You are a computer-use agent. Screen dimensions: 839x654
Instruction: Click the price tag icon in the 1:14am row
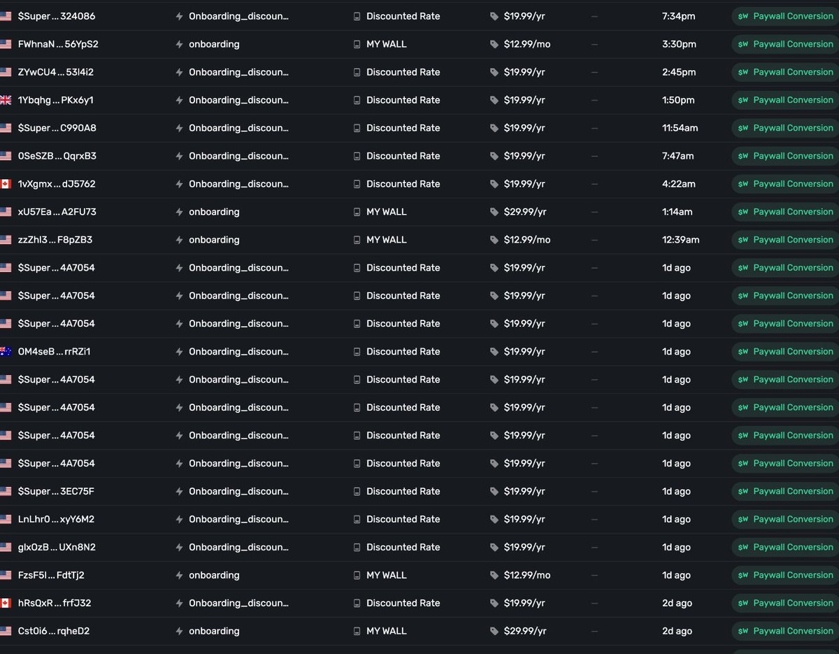494,212
